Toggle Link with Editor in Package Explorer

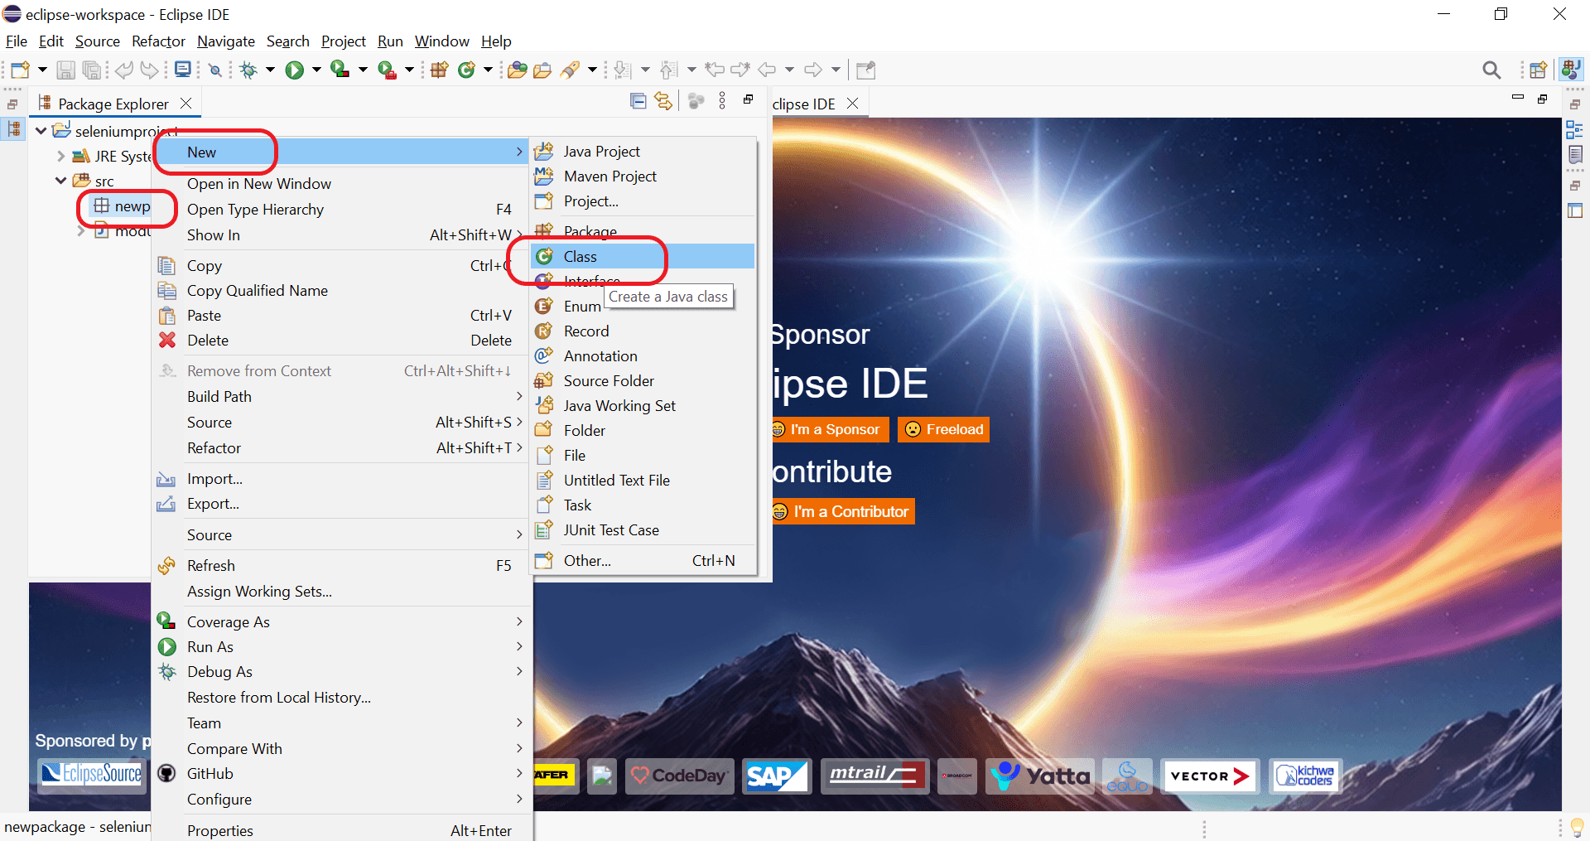tap(663, 101)
